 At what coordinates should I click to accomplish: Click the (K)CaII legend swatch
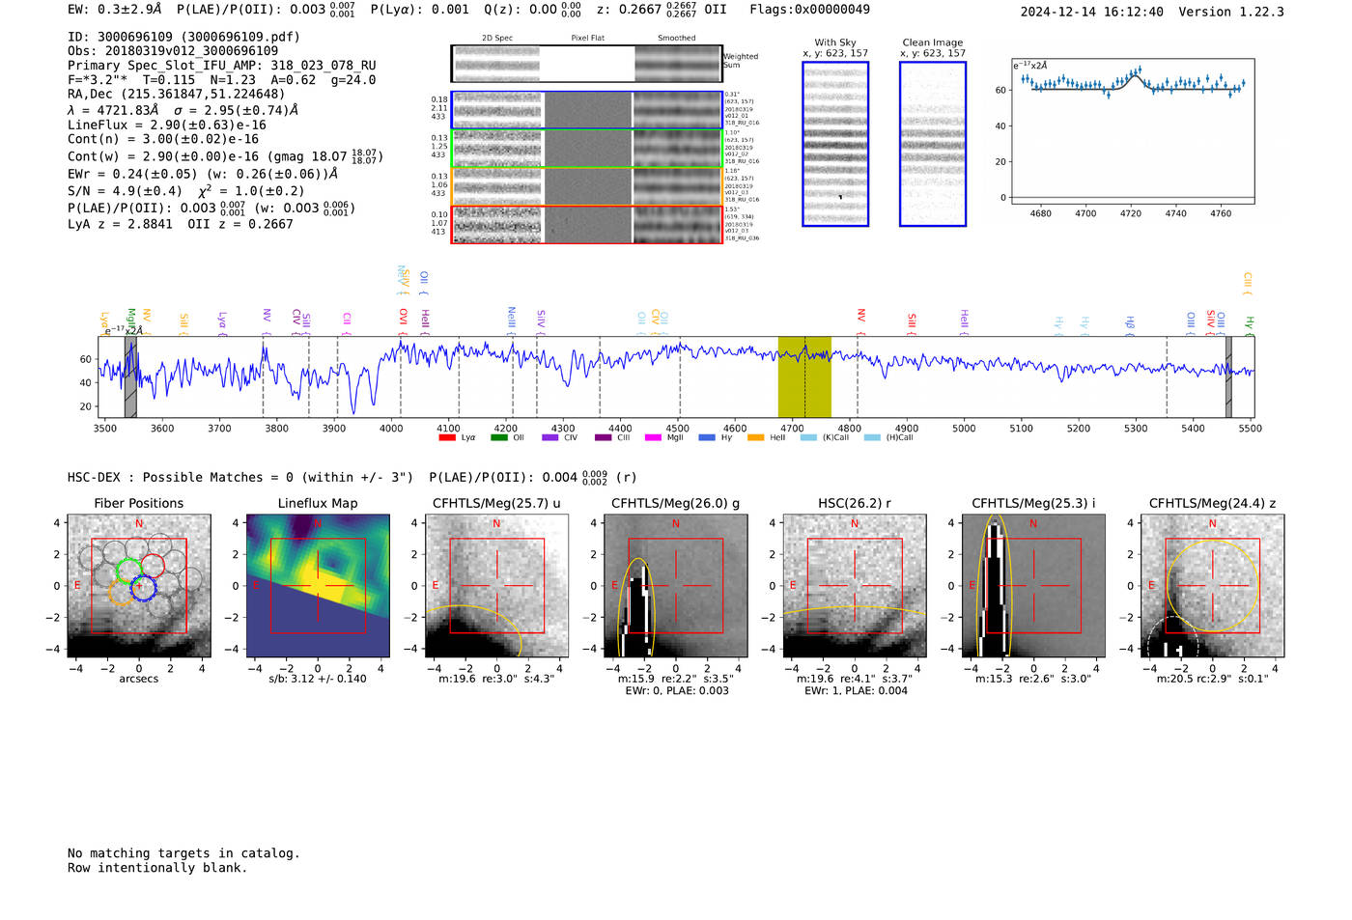pos(809,437)
